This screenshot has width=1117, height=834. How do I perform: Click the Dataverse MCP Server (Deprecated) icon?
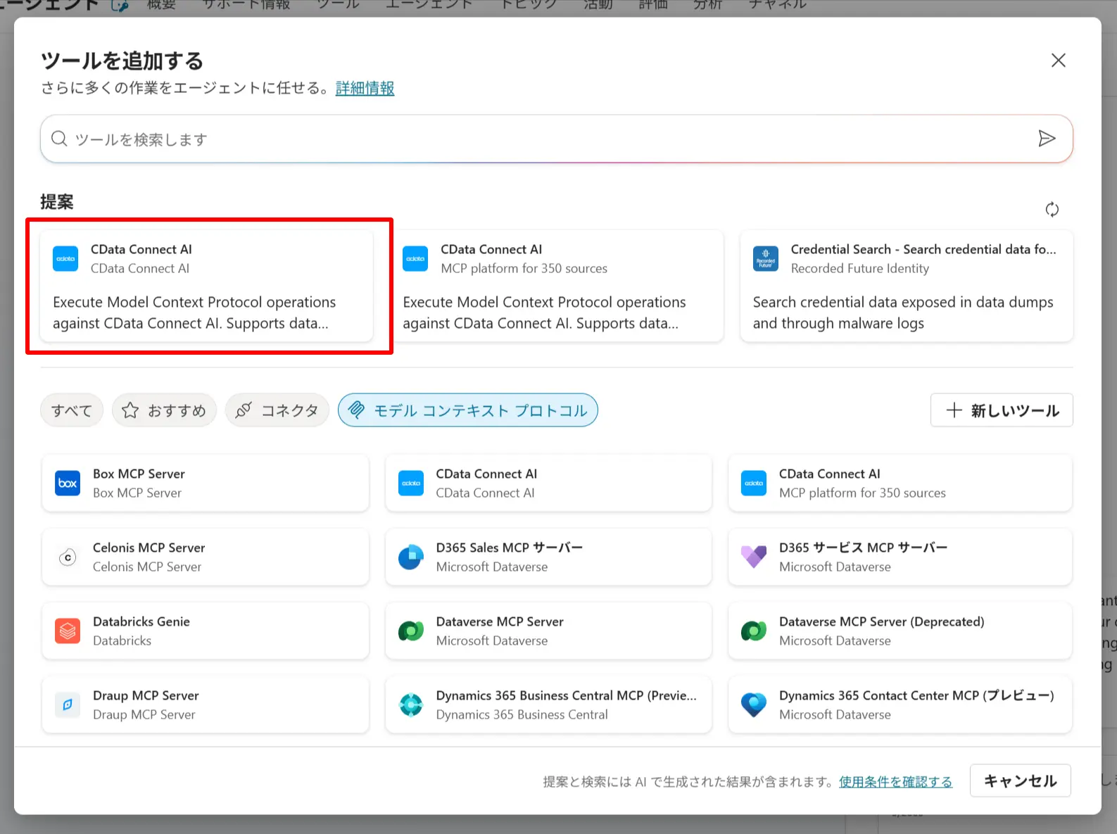[754, 631]
